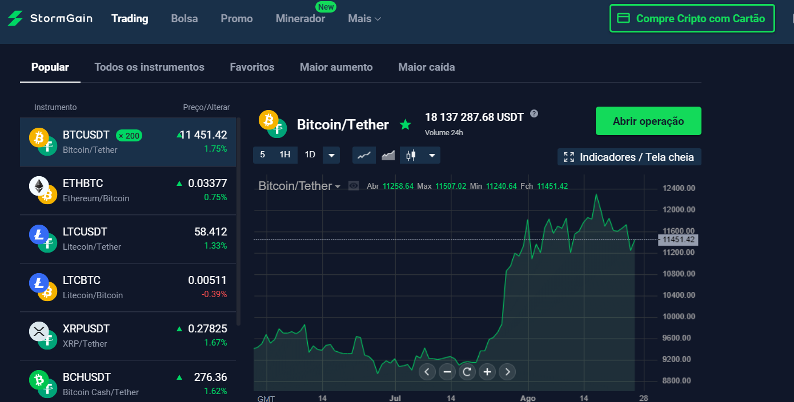Click the Abrir operação button
This screenshot has width=794, height=402.
tap(648, 121)
